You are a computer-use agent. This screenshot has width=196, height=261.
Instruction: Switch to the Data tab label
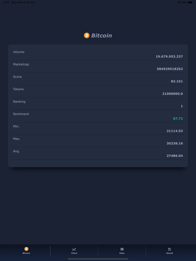pos(122,253)
